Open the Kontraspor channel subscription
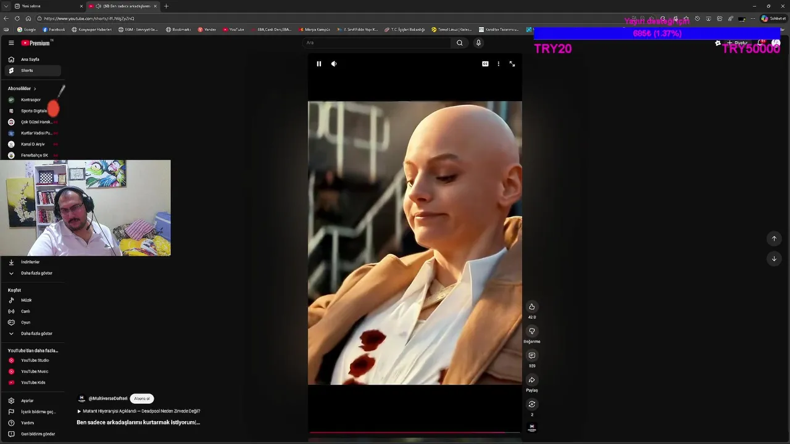This screenshot has width=790, height=444. [31, 99]
